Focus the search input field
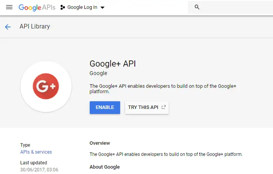Image resolution: width=273 pixels, height=174 pixels. tap(230, 7)
